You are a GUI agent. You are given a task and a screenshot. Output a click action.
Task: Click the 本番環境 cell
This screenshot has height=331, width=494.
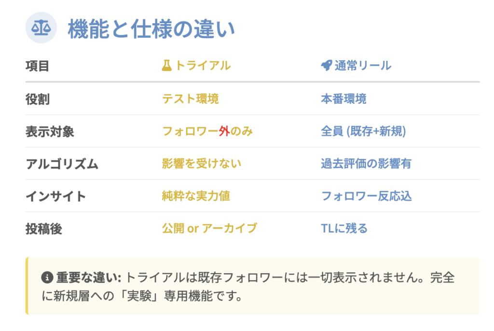[x=343, y=99]
